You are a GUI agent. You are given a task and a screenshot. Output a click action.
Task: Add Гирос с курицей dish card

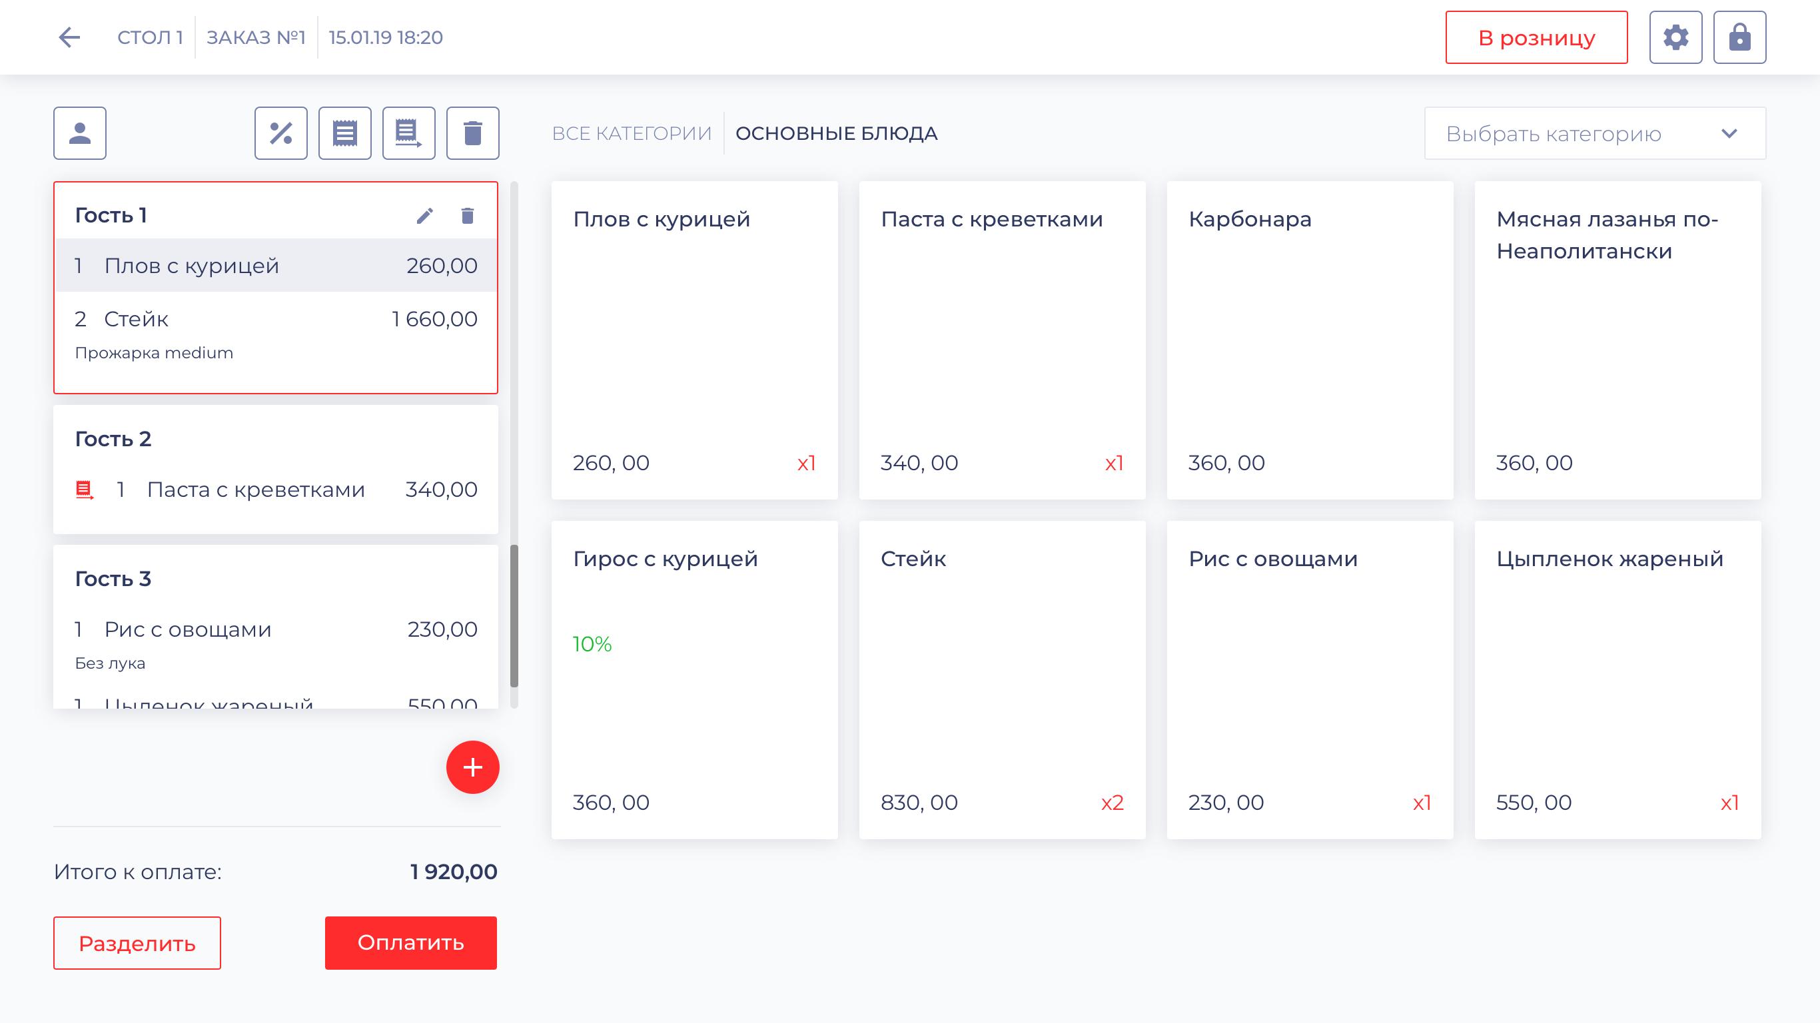(695, 681)
